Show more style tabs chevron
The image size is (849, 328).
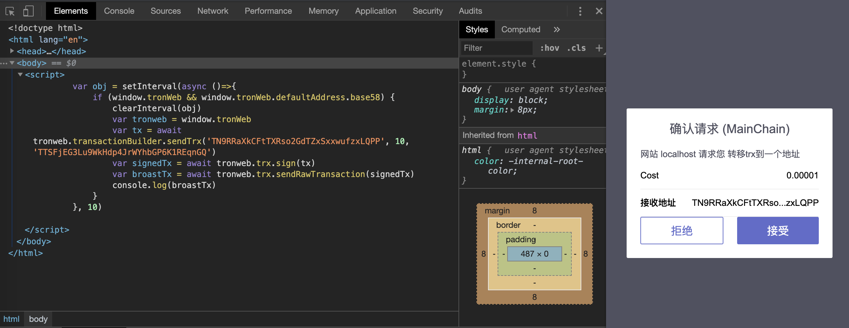pos(557,30)
